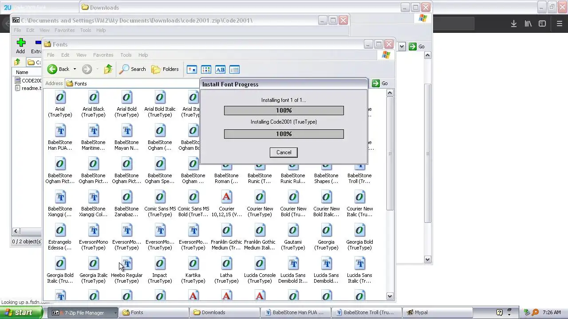Switch Fonts view to Details
The height and width of the screenshot is (319, 568).
234,69
